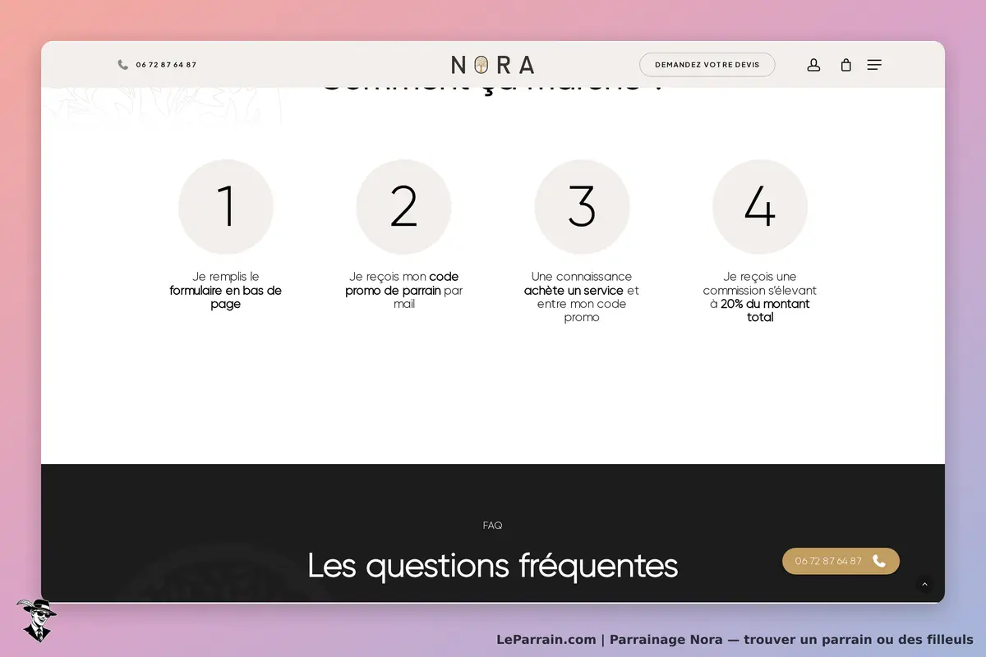
Task: Click the floating gold call button 06 72 87 64 87
Action: click(841, 561)
